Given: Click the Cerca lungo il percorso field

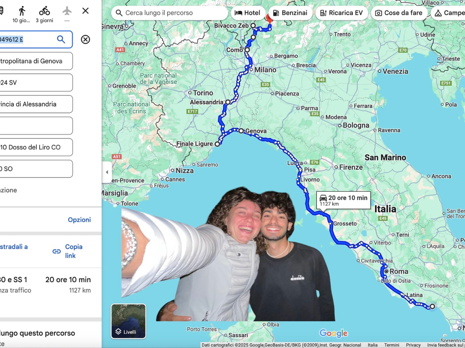Looking at the screenshot, I should point(170,13).
